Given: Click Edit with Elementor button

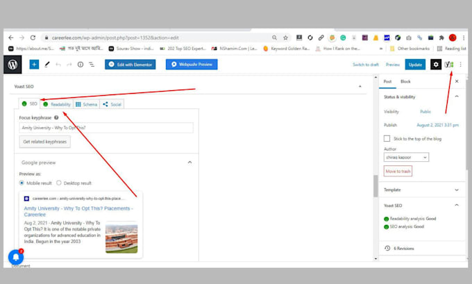Looking at the screenshot, I should click(x=130, y=64).
